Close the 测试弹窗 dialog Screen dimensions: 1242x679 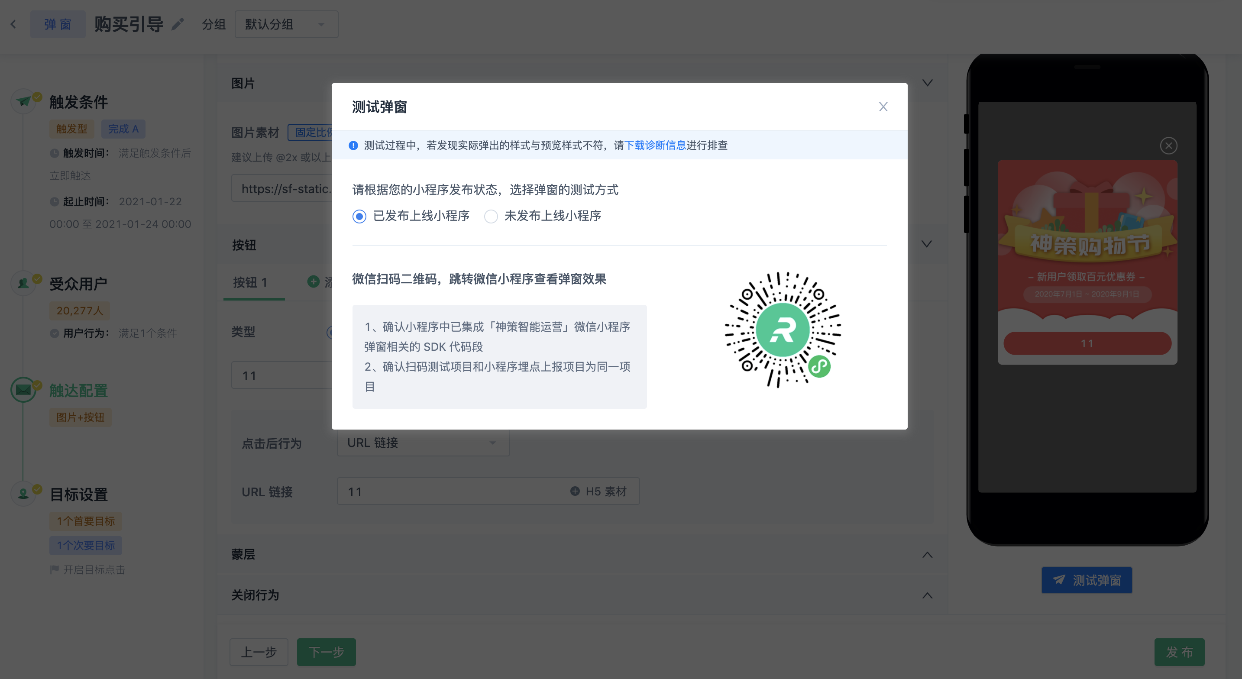coord(883,107)
